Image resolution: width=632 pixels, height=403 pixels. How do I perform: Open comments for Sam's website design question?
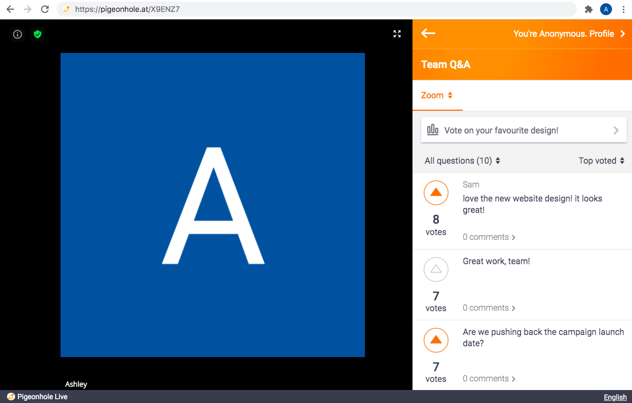pos(489,237)
